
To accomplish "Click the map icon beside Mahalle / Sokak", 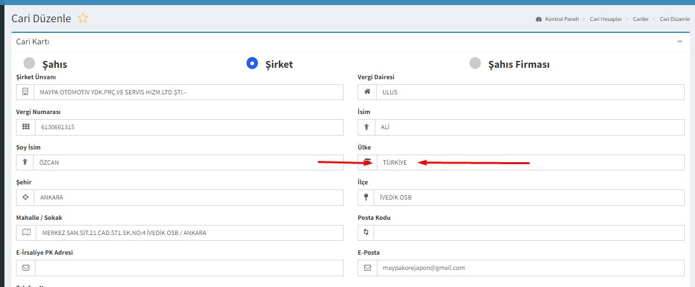I will [x=25, y=233].
